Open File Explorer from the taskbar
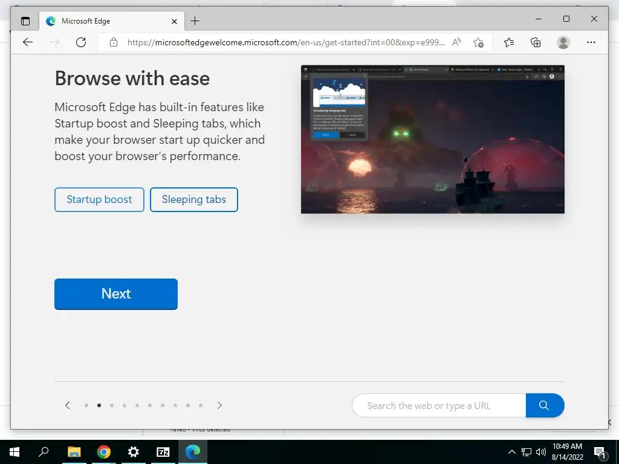Screen dimensions: 619x464 point(74,452)
